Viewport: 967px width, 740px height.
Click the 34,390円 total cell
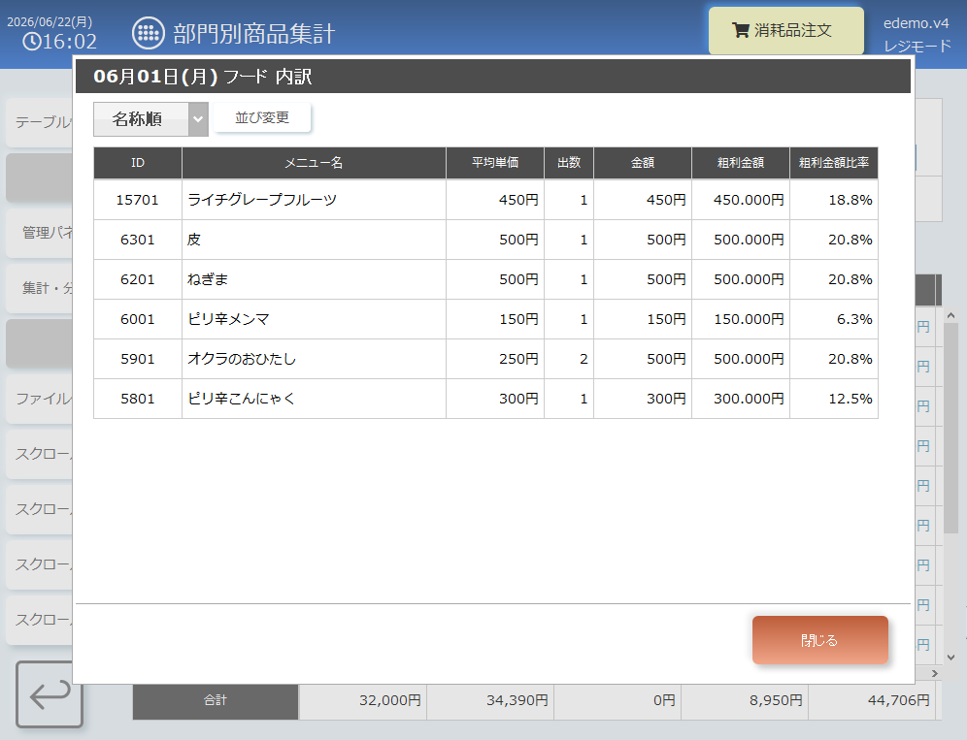tap(490, 700)
